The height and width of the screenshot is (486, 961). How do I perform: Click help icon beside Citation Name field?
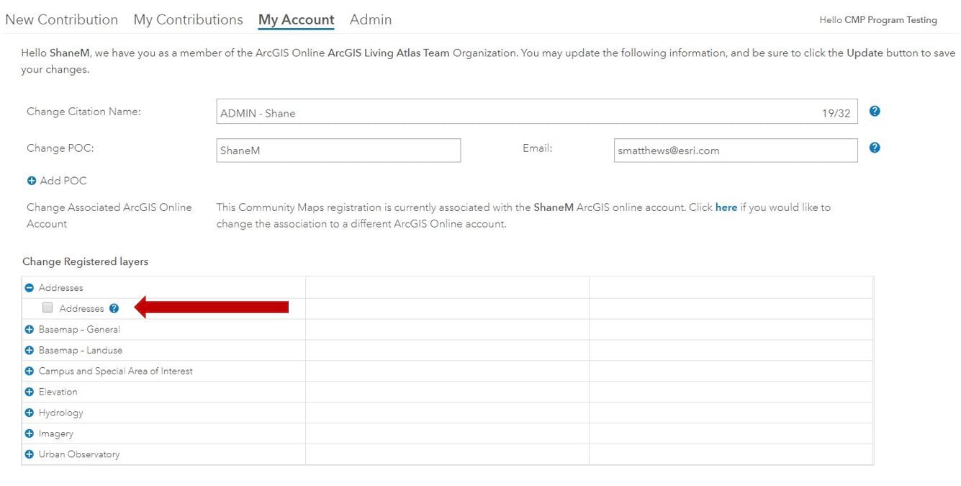pyautogui.click(x=875, y=111)
